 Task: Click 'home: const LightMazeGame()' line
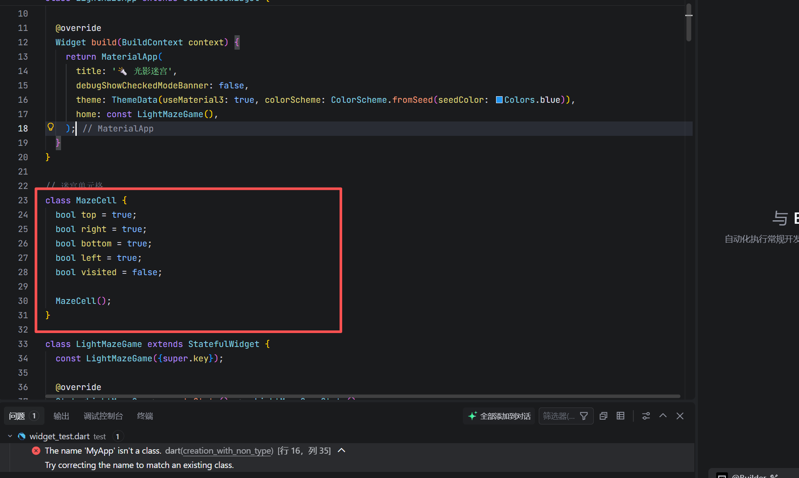point(147,114)
